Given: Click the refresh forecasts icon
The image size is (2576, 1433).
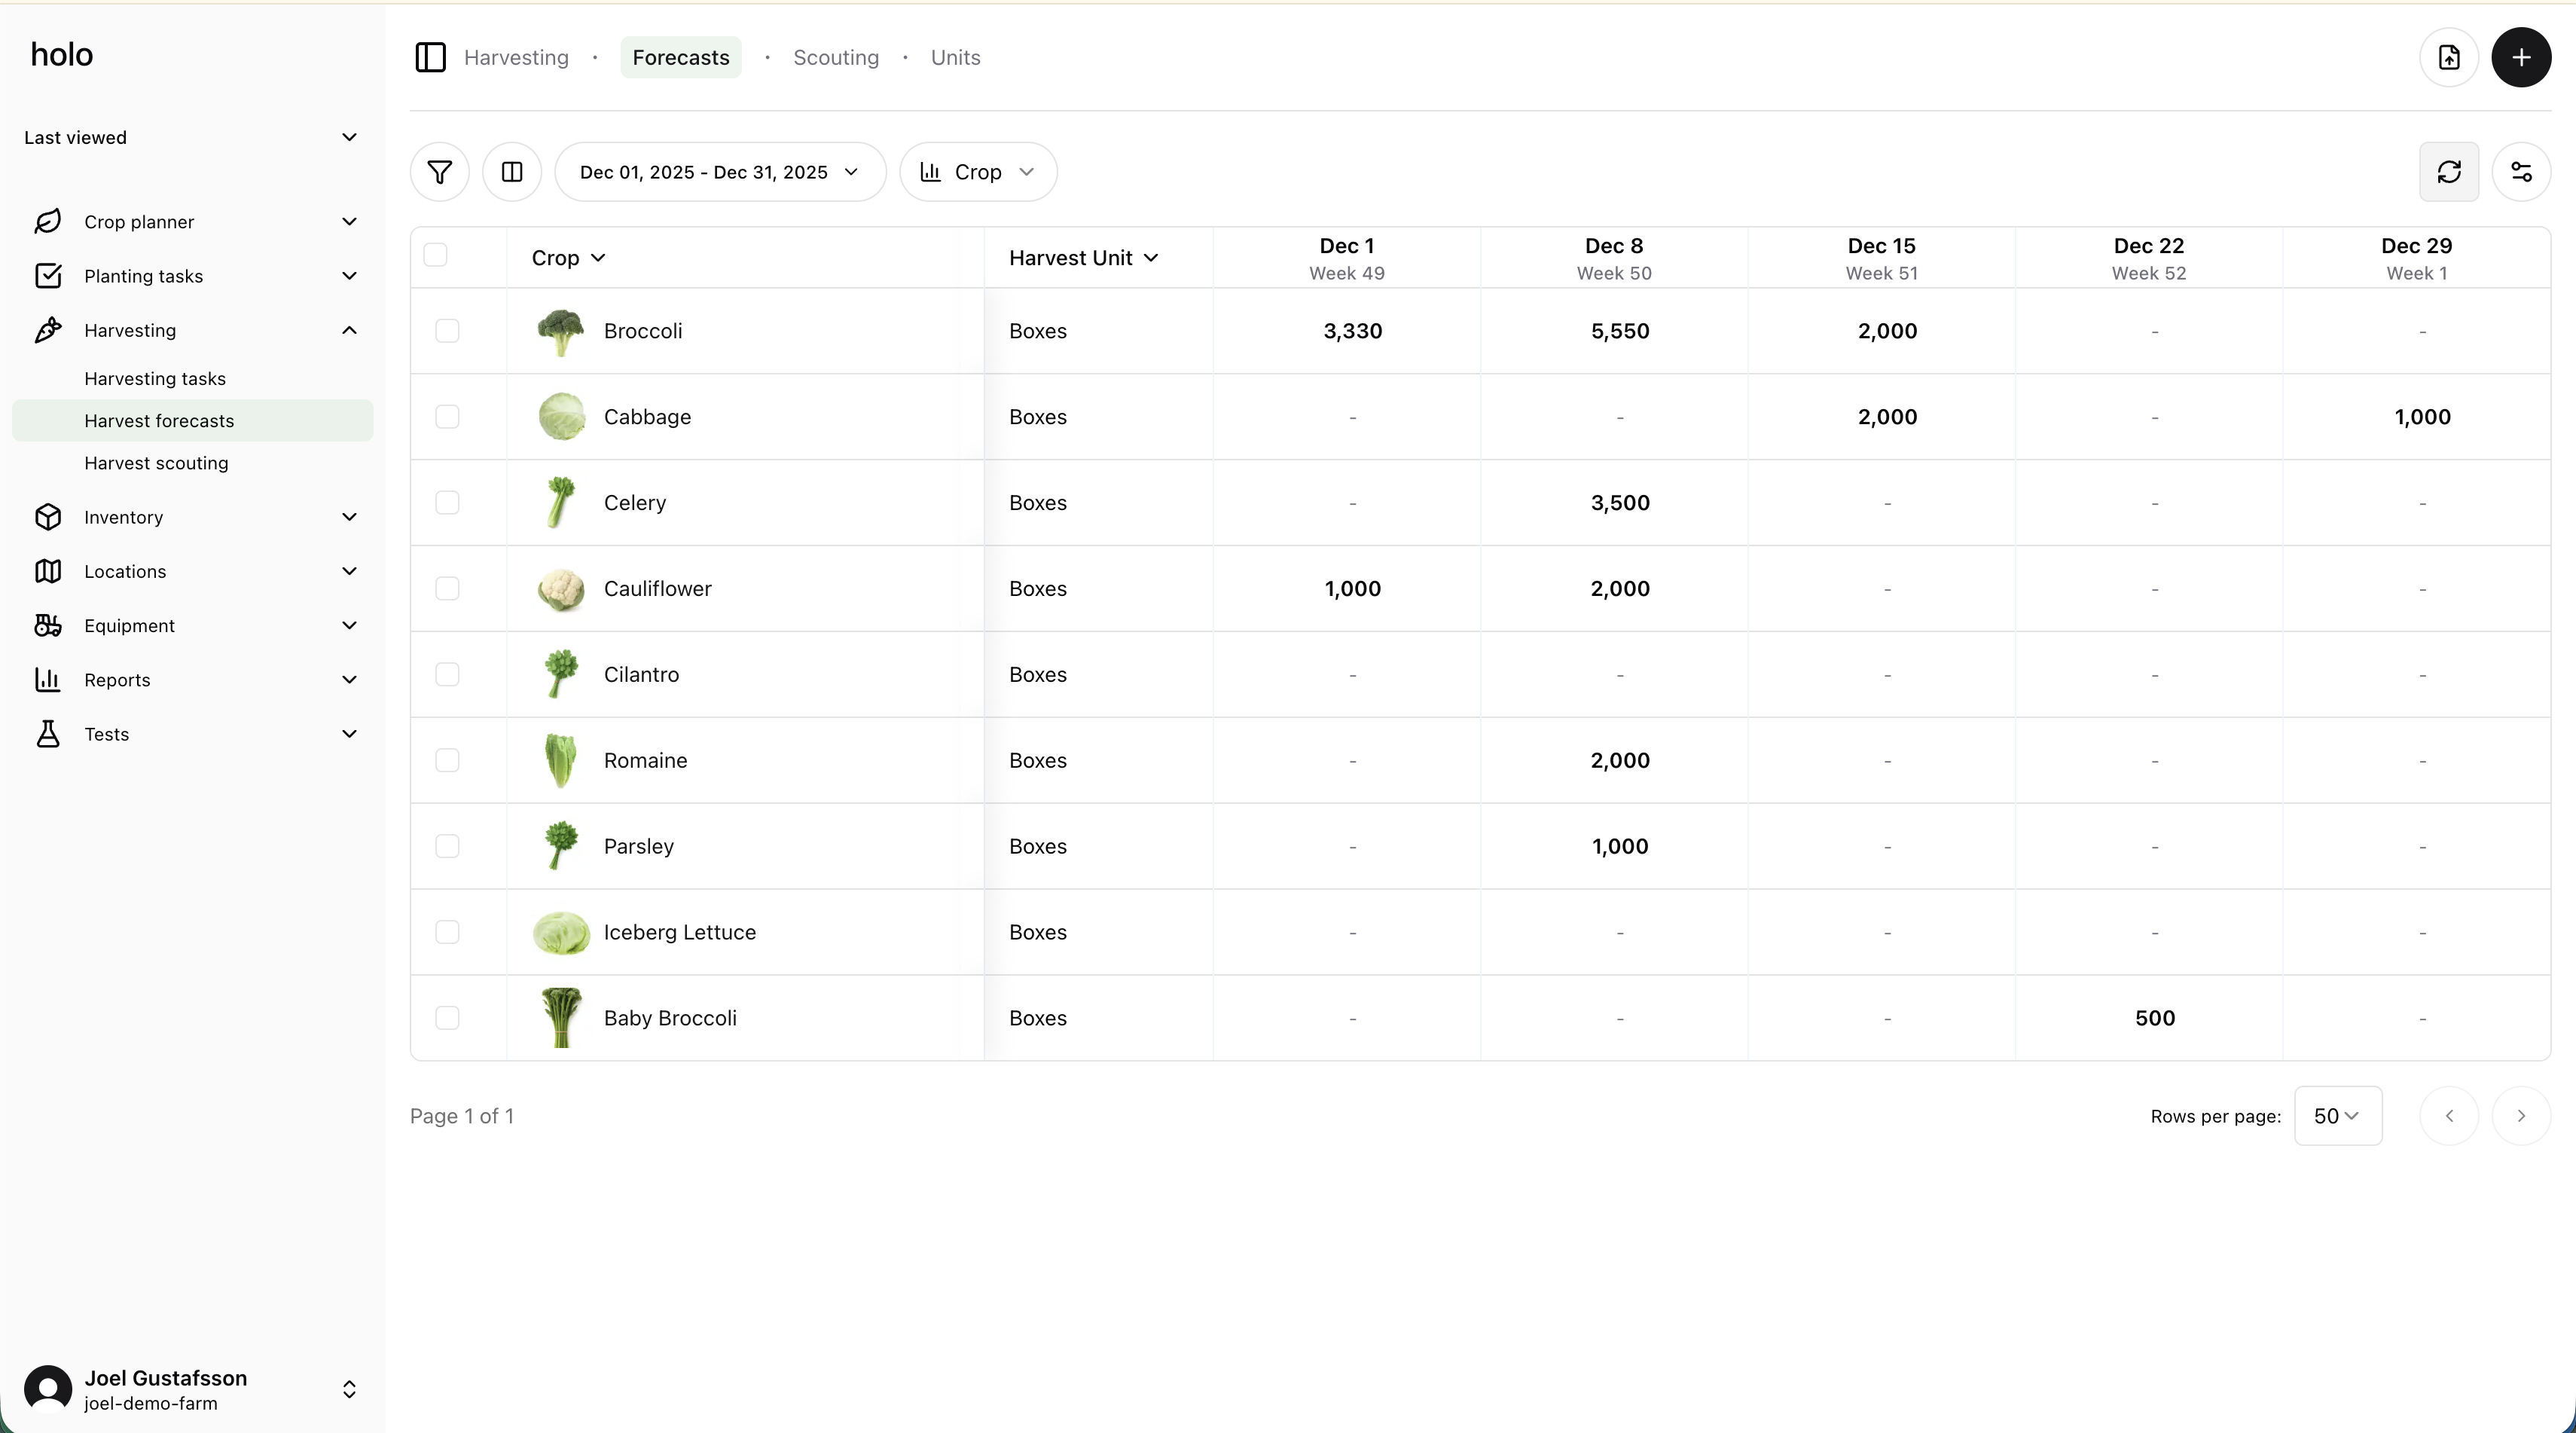Looking at the screenshot, I should coord(2448,172).
